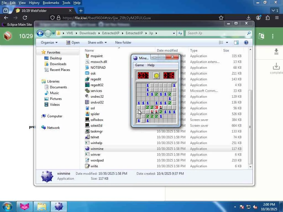The width and height of the screenshot is (283, 212).
Task: Open Videos library
Action: coord(55,105)
